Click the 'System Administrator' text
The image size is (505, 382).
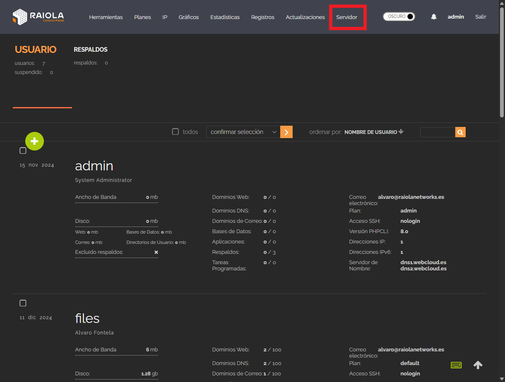(103, 180)
